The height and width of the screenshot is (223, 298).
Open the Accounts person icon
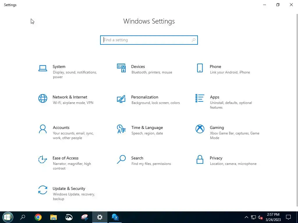(43, 129)
